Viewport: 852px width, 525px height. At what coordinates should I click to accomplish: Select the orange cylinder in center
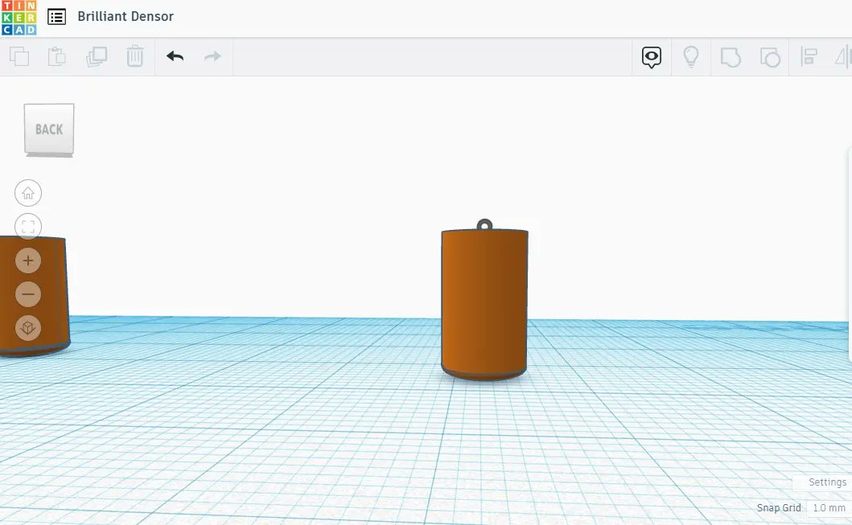484,304
